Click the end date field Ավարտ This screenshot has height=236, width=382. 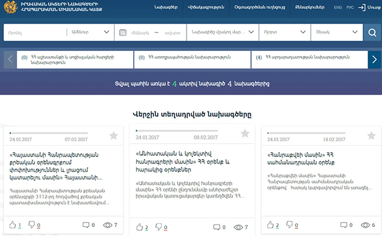pyautogui.click(x=173, y=32)
